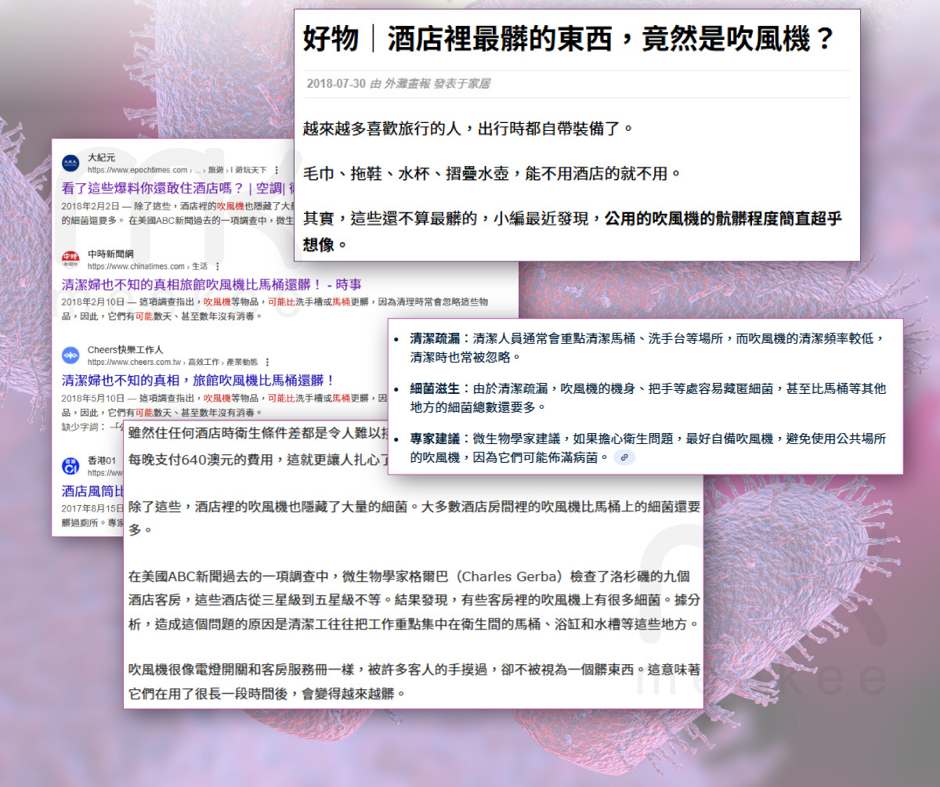Image resolution: width=940 pixels, height=787 pixels.
Task: Click the 香港01 site favicon
Action: click(70, 467)
